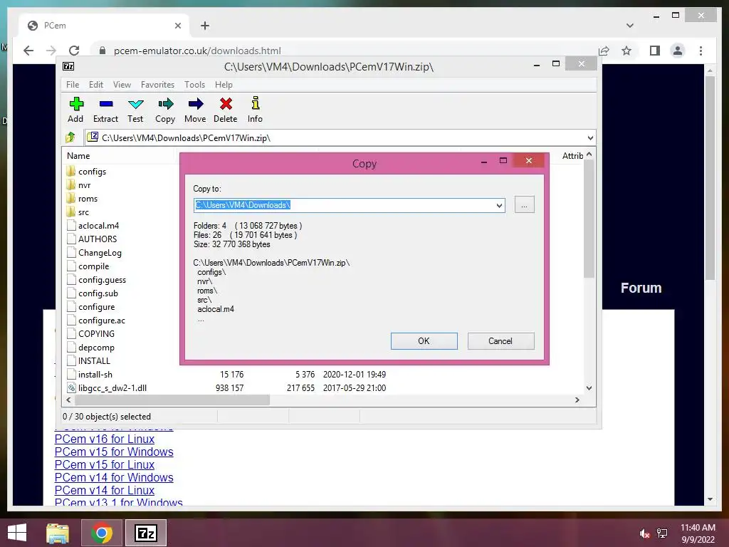Cancel the Copy dialog

point(500,341)
